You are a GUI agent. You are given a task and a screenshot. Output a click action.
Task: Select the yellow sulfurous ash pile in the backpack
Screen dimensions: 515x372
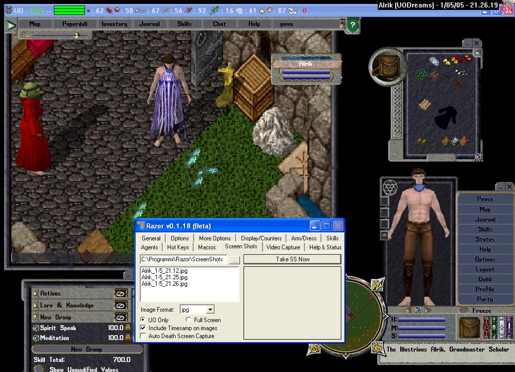click(447, 61)
